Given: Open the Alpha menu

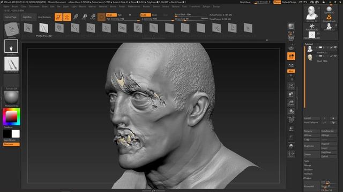Looking at the screenshot, I should (6, 6).
